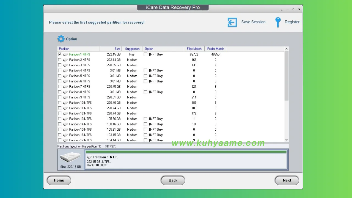
Task: Enable $MFT Only for Partition 8
Action: click(x=145, y=92)
